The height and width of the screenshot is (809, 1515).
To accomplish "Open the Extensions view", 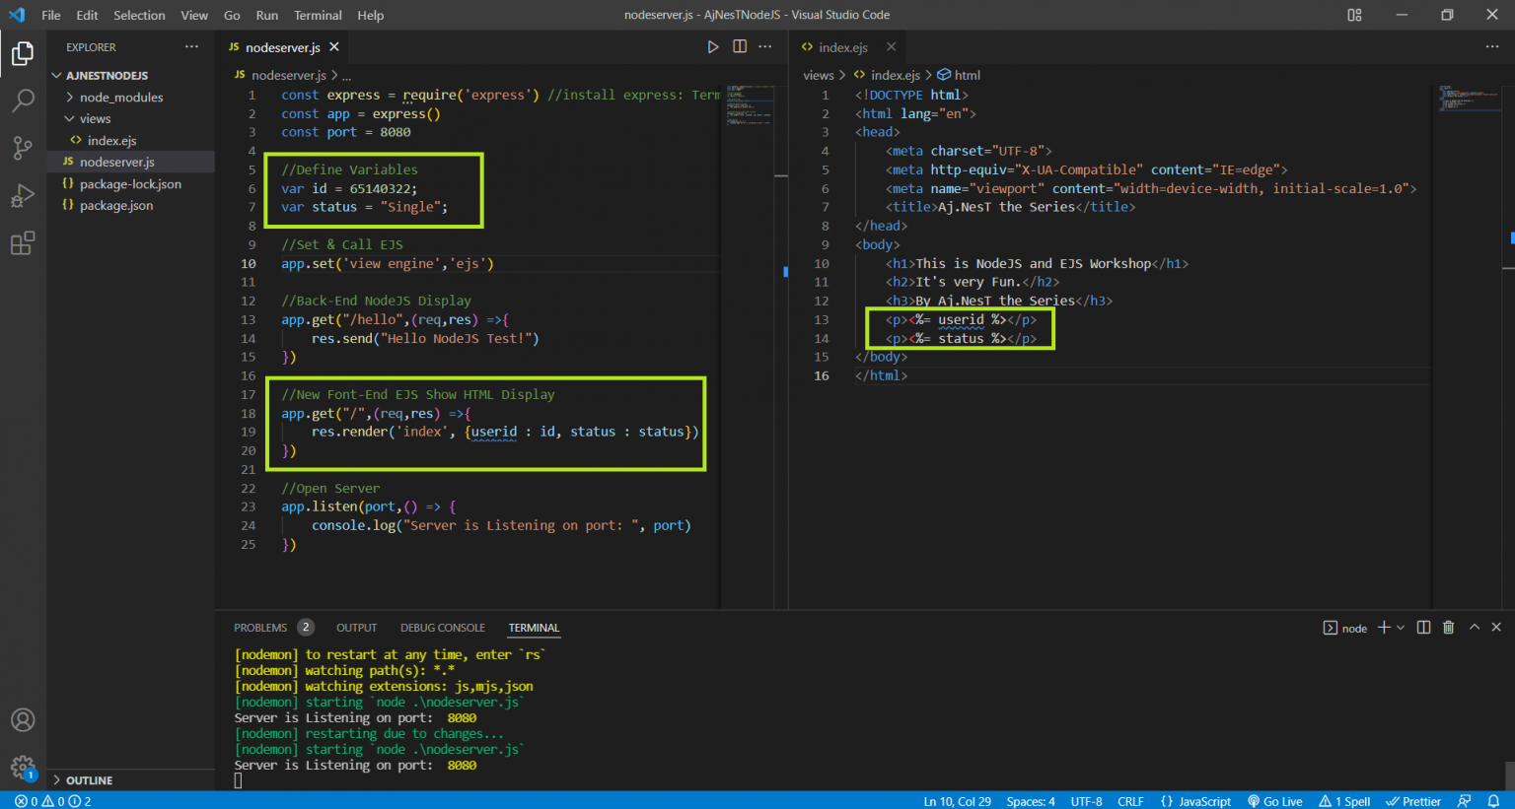I will tap(23, 243).
